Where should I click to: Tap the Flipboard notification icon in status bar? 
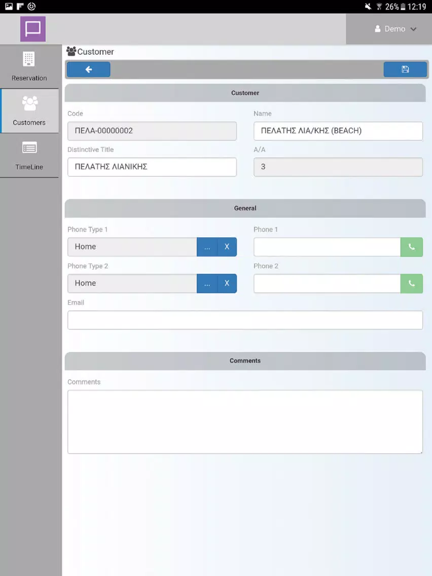20,6
